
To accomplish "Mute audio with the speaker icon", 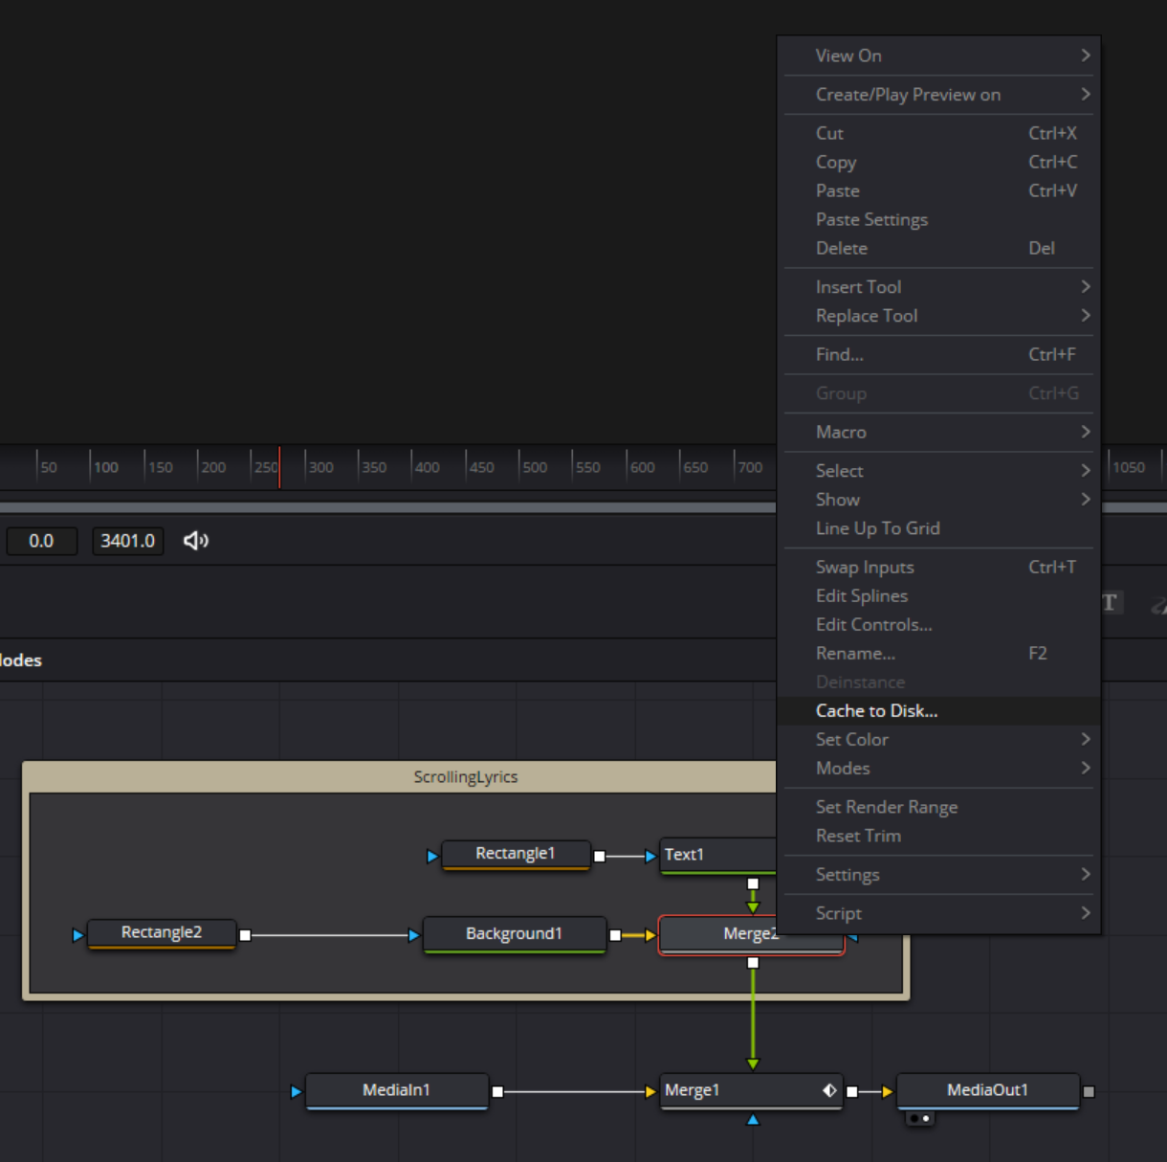I will coord(196,541).
